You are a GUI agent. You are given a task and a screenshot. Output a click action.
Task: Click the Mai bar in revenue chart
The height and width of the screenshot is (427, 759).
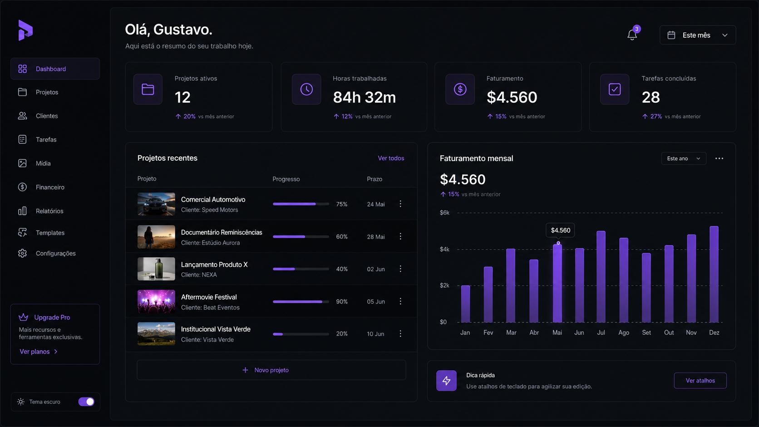[x=557, y=284]
